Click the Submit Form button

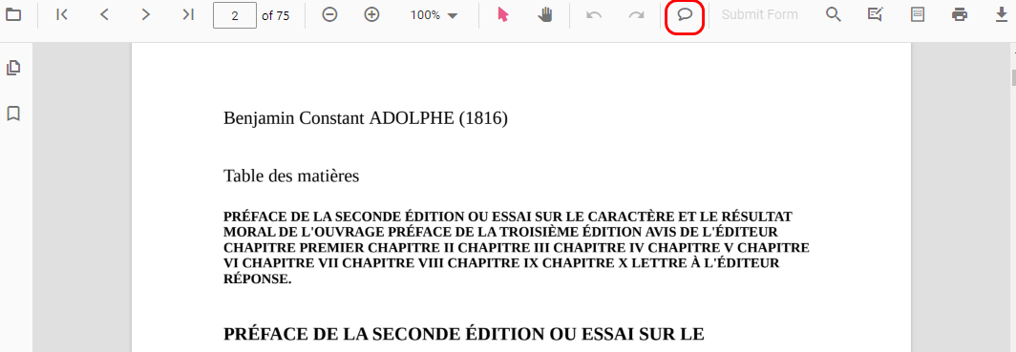759,15
